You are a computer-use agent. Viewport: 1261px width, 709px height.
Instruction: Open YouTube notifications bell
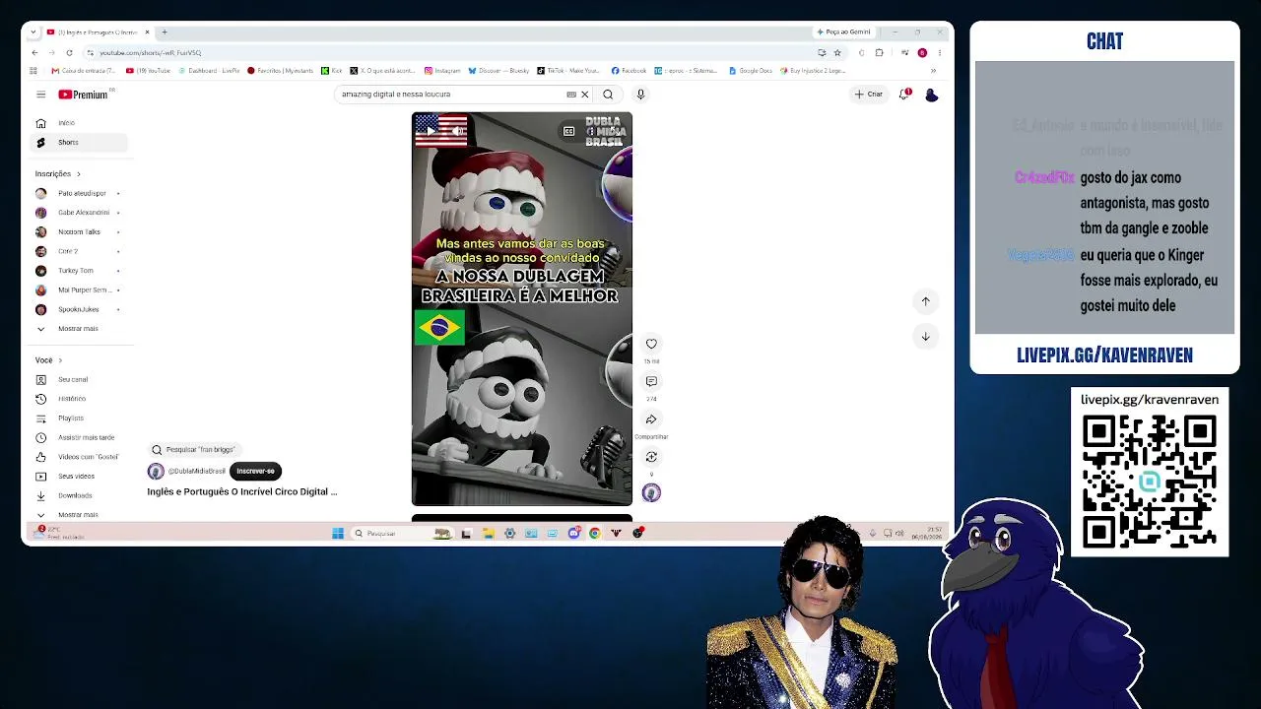click(x=904, y=95)
